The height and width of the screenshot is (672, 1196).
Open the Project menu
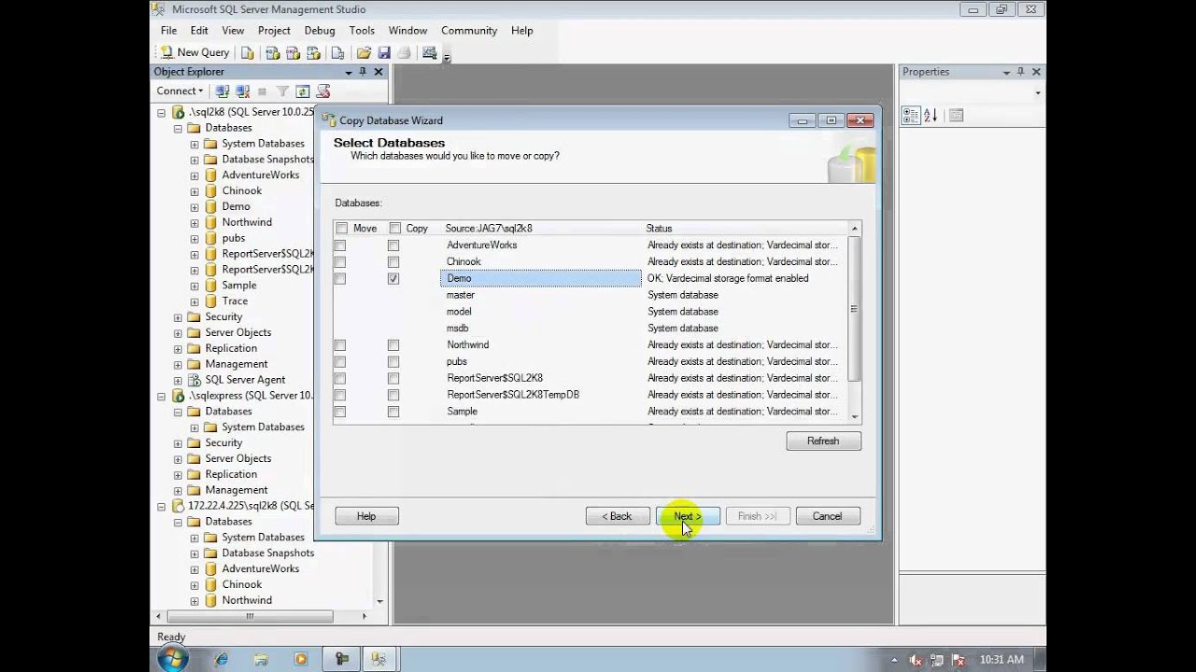(x=274, y=31)
